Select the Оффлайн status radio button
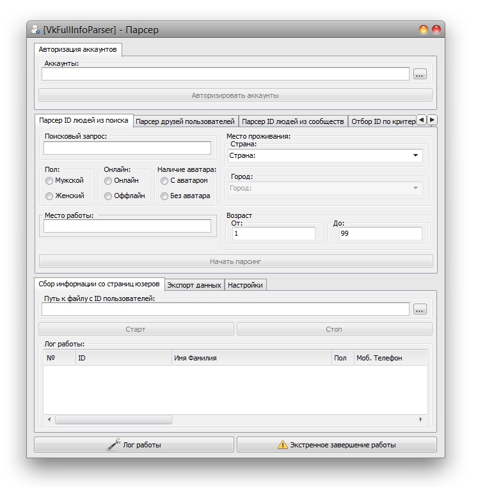Image resolution: width=478 pixels, height=487 pixels. point(108,196)
